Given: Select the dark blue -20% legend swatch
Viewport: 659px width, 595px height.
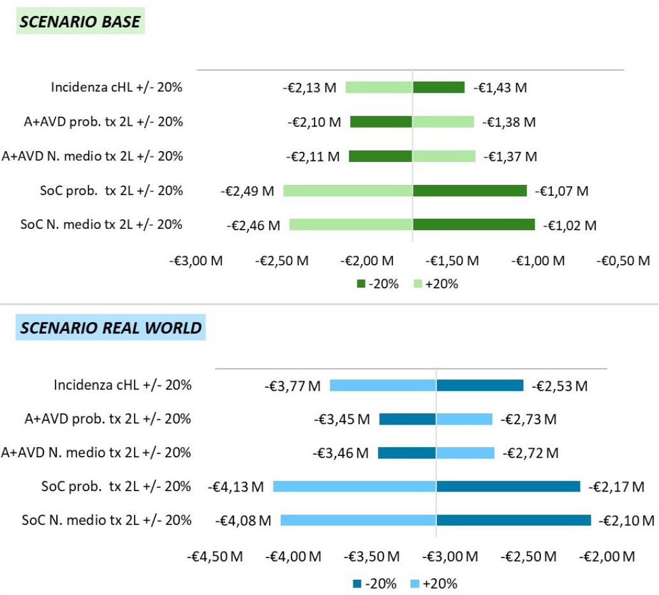Looking at the screenshot, I should point(357,584).
